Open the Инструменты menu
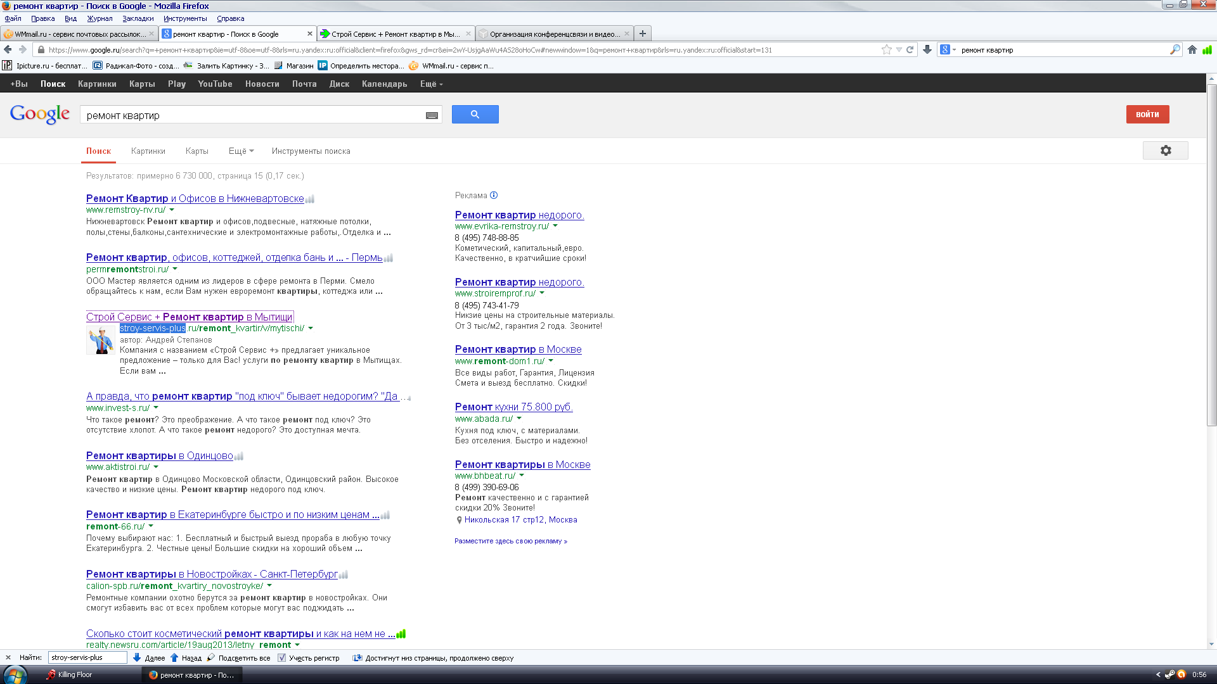 (185, 18)
